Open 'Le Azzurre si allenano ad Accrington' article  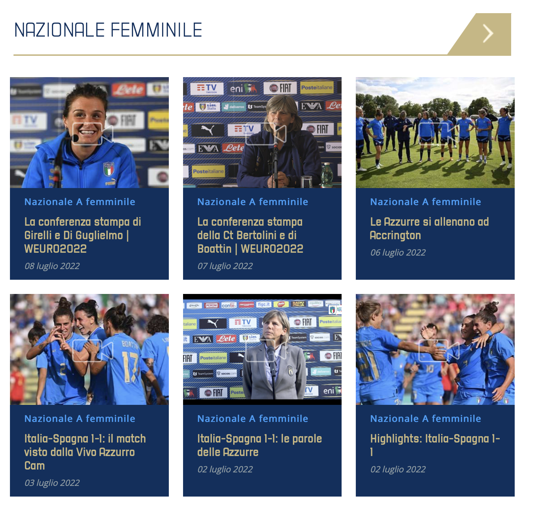[429, 229]
